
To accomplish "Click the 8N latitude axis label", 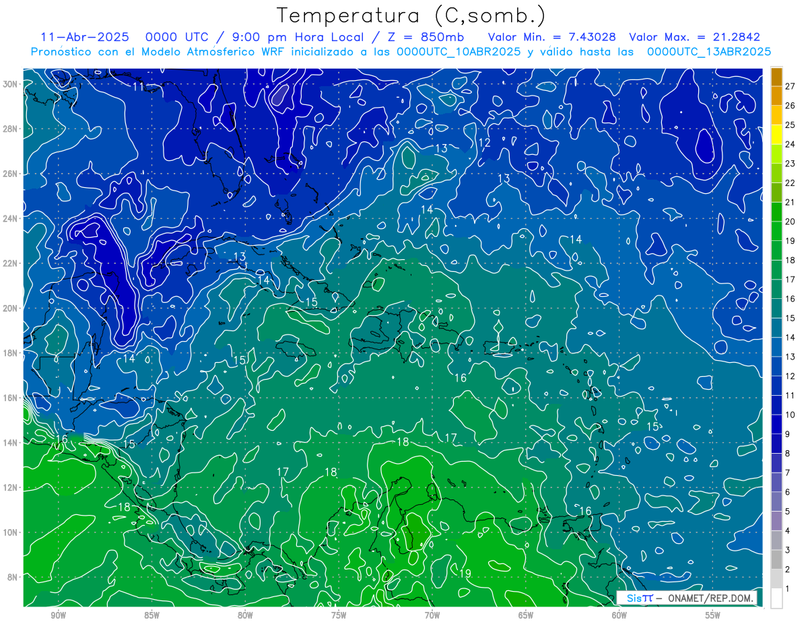I will click(13, 577).
